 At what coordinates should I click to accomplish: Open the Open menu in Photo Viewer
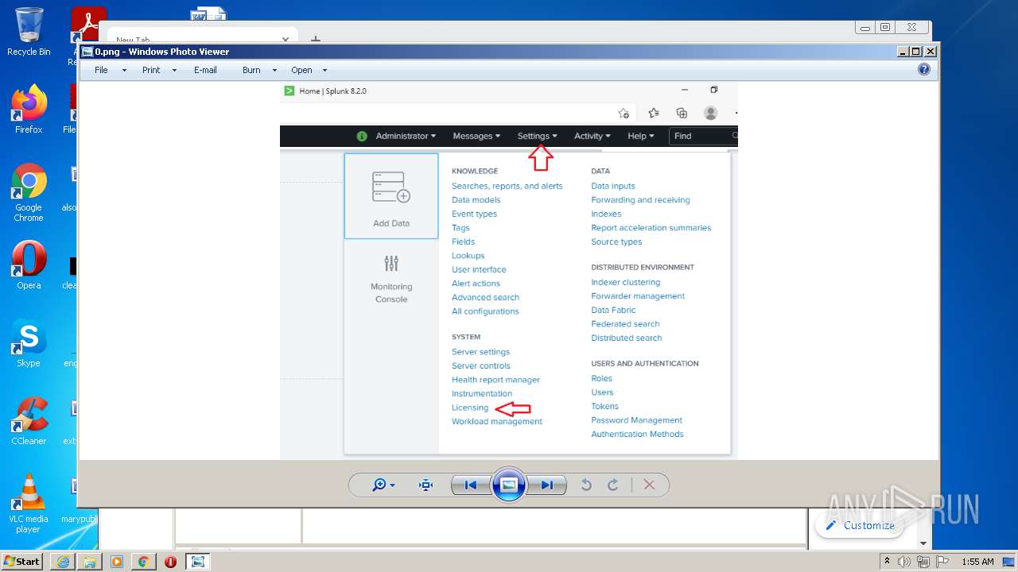(x=301, y=70)
